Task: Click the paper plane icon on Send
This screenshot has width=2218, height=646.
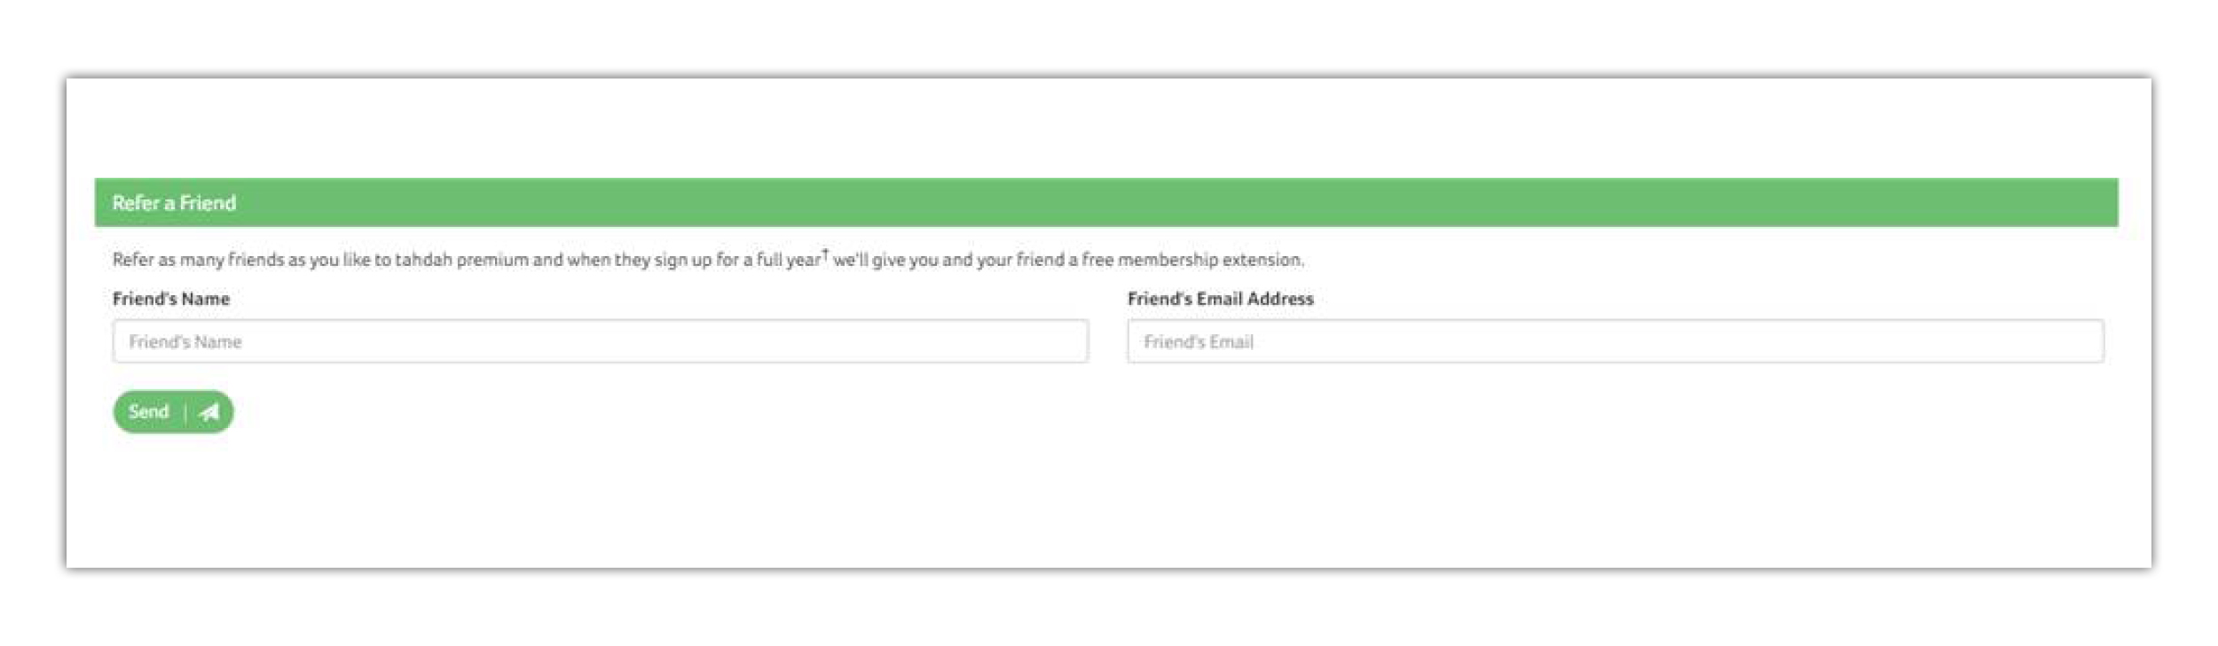Action: pos(208,412)
